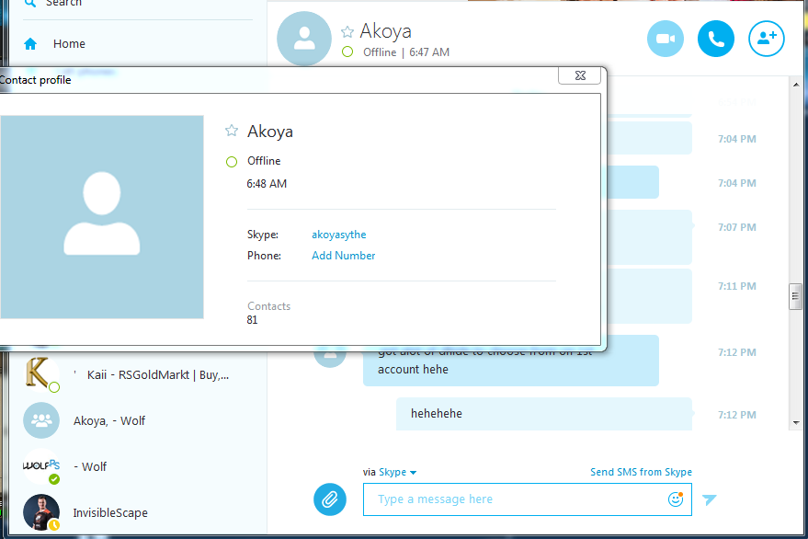This screenshot has width=808, height=539.
Task: Click Akoya's avatar in conversation header
Action: tap(304, 39)
